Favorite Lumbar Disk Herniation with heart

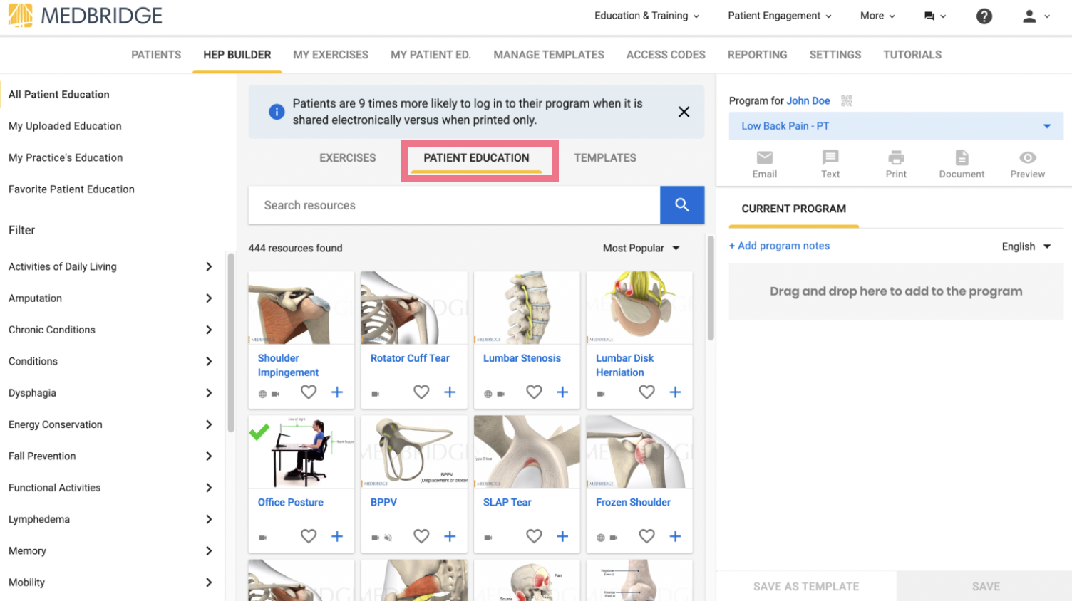[x=646, y=392]
